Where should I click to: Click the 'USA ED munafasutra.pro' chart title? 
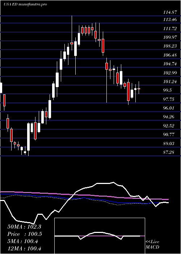(25, 4)
